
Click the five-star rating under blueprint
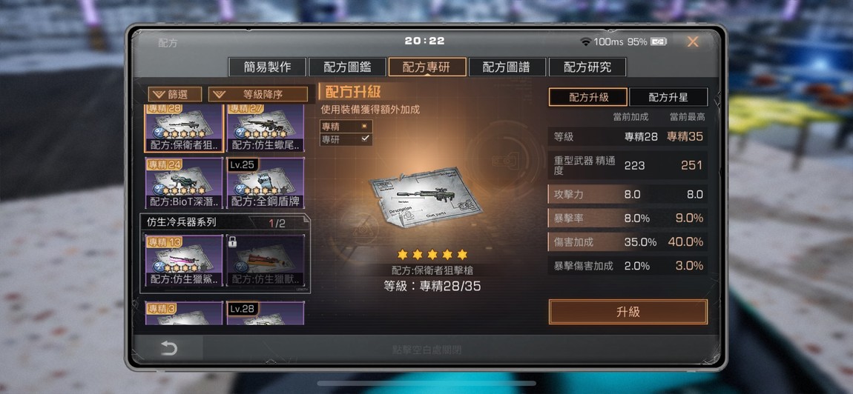[x=432, y=254]
